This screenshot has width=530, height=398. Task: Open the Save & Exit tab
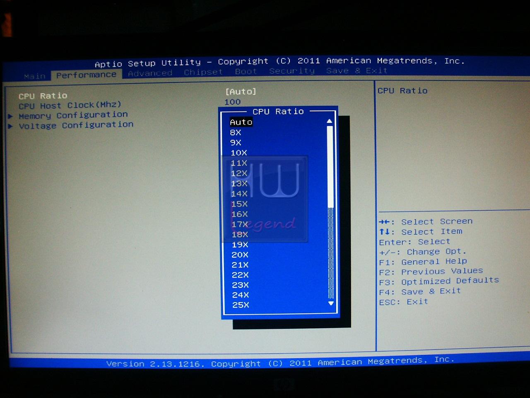point(357,70)
